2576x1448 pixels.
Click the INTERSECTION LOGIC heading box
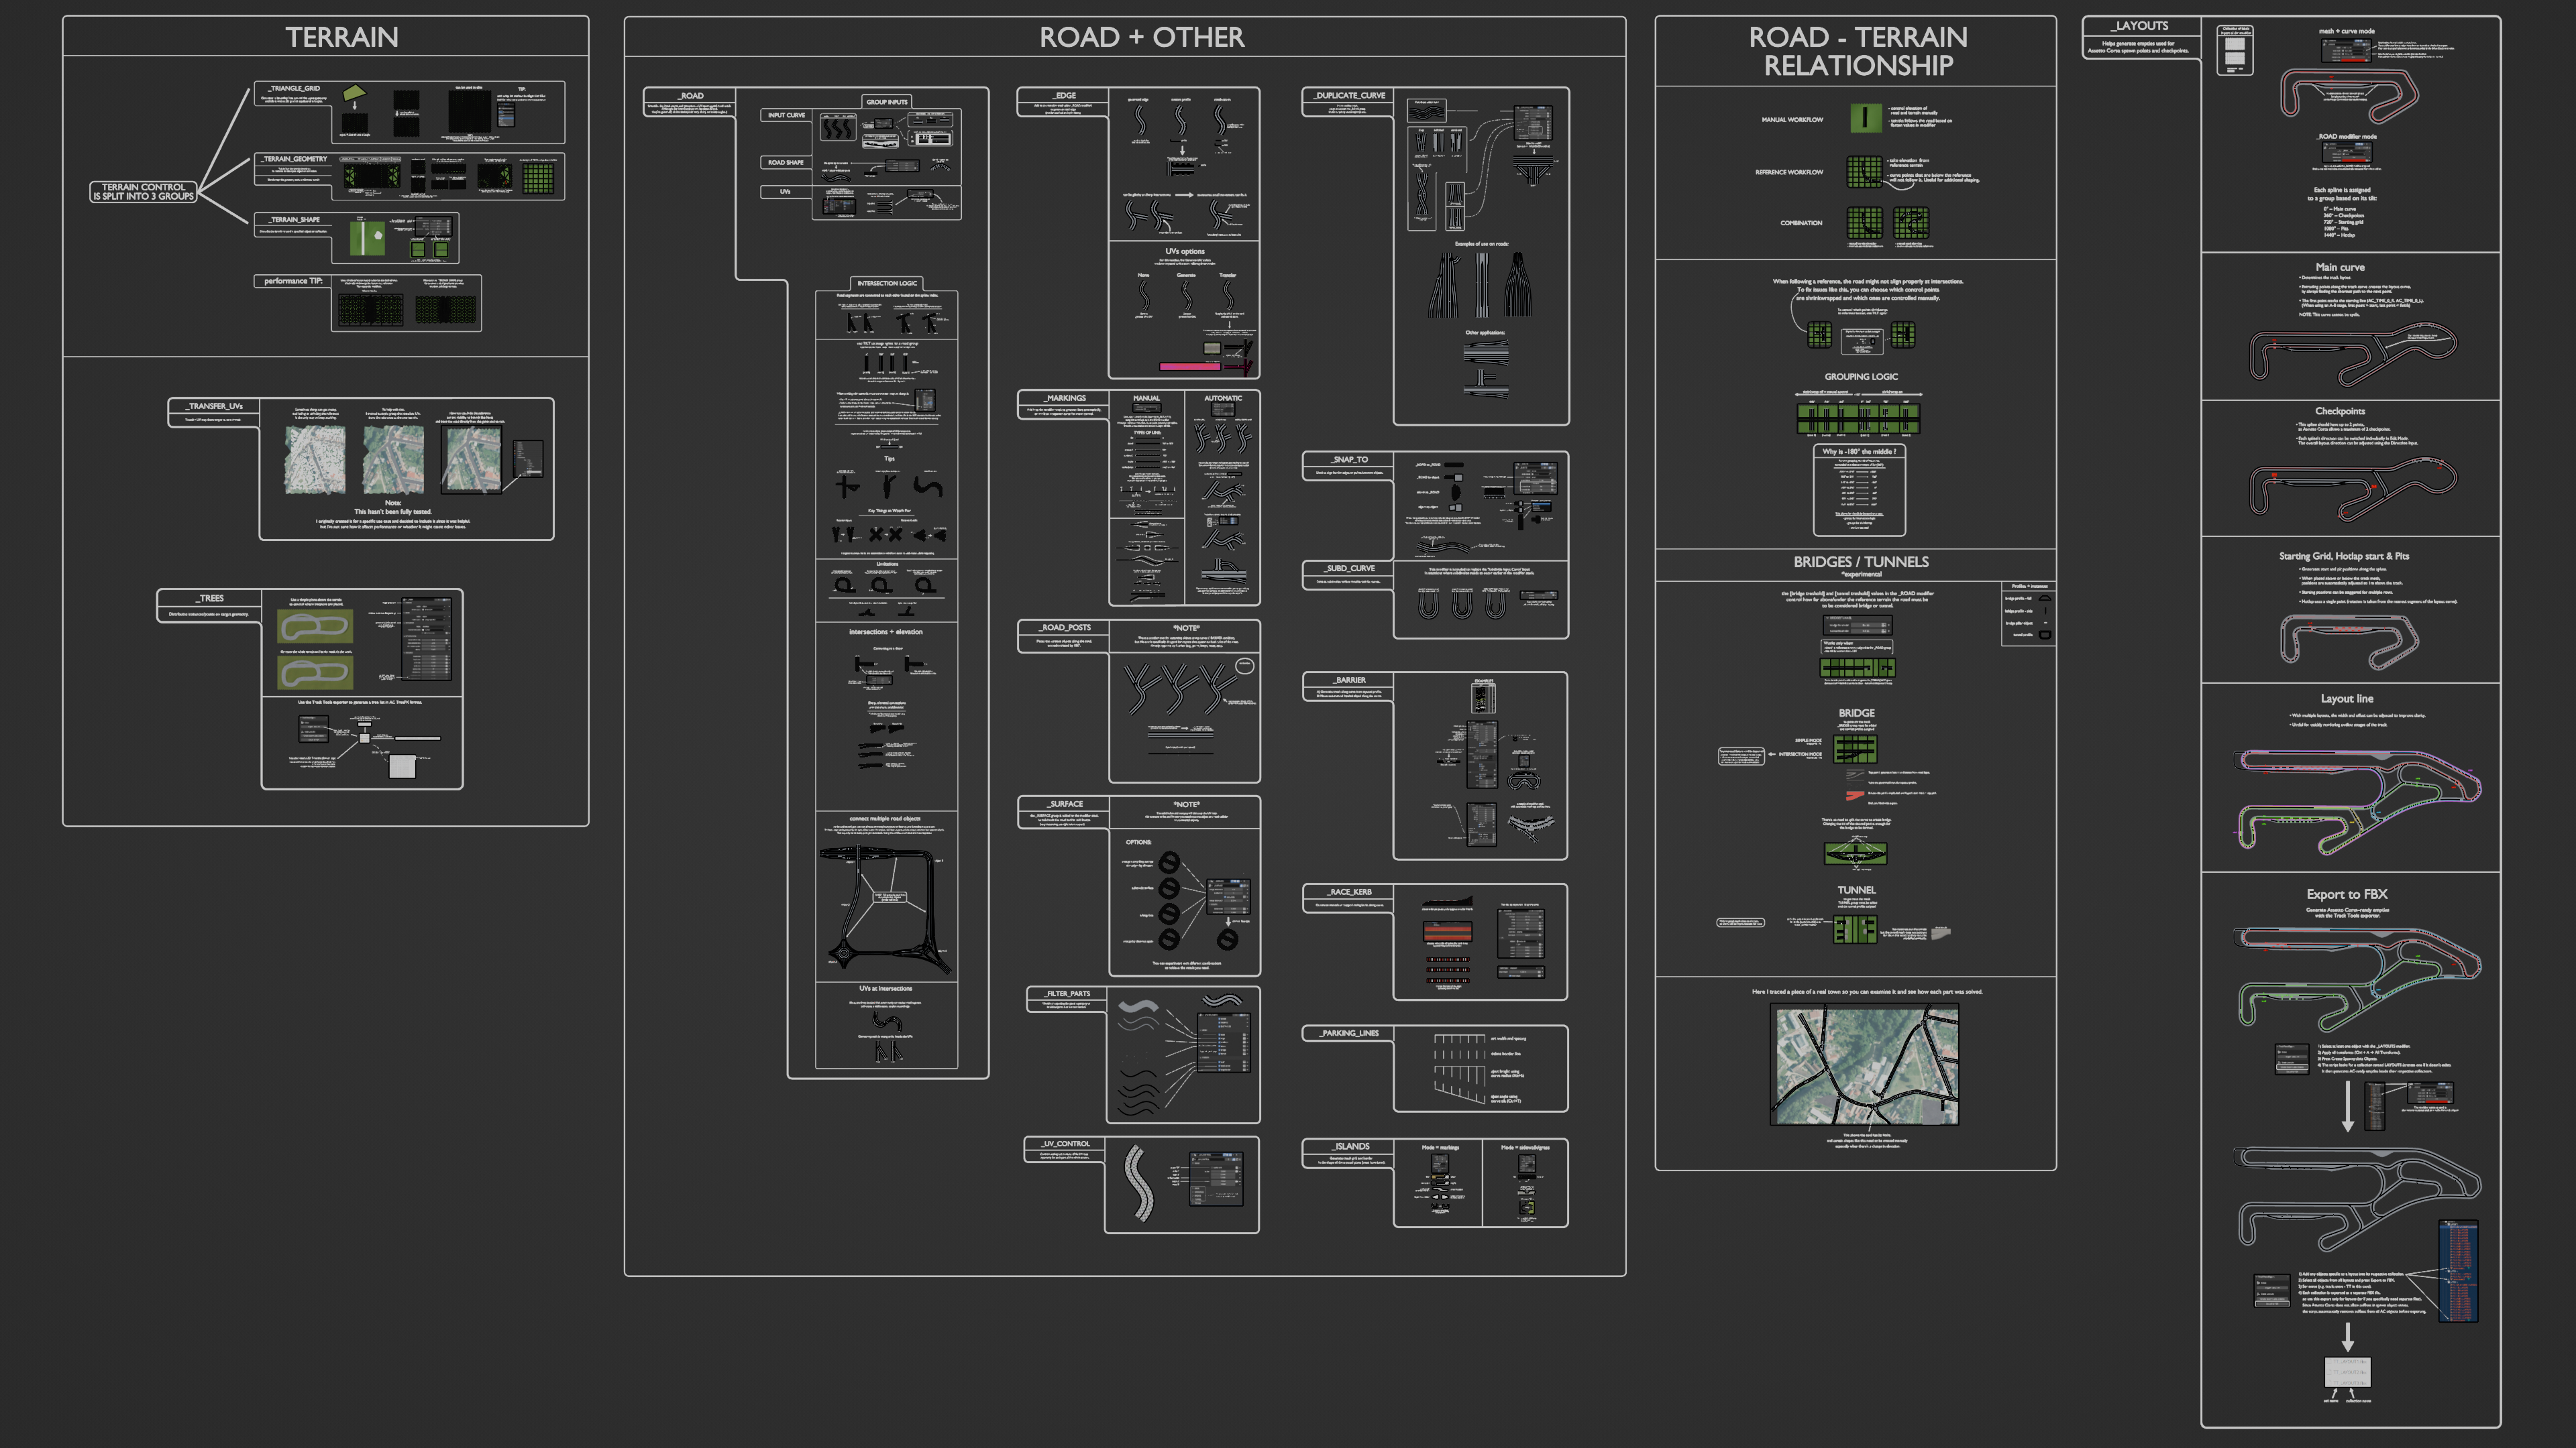point(886,283)
